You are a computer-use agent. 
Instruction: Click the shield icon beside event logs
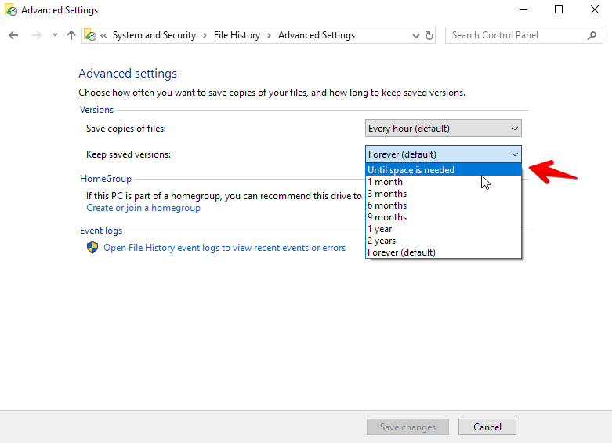click(92, 247)
